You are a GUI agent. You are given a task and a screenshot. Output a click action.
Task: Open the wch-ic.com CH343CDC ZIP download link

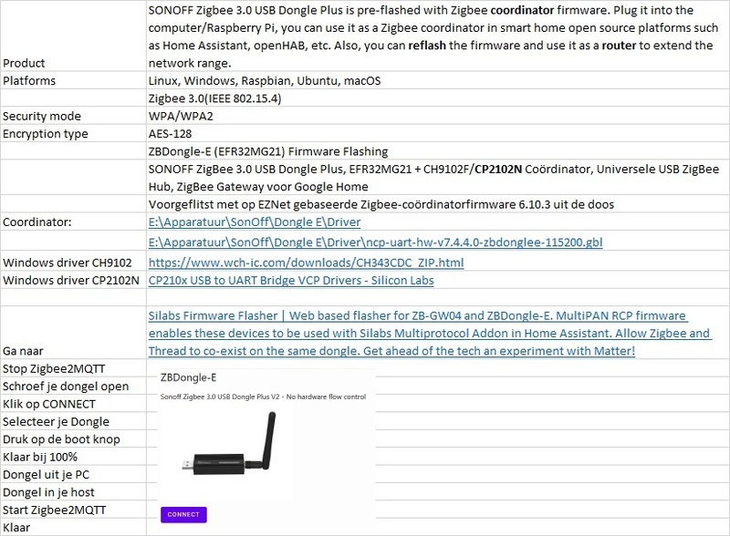pyautogui.click(x=306, y=263)
